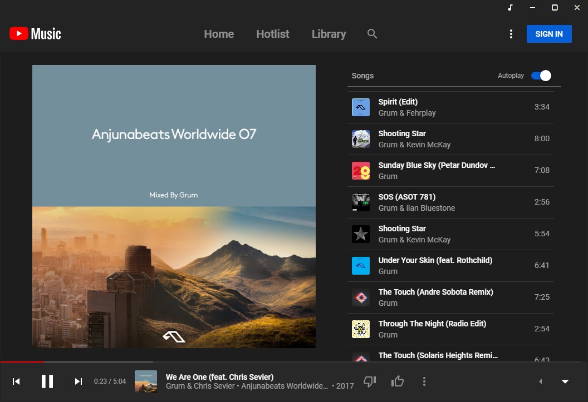The width and height of the screenshot is (588, 402).
Task: Click the Autoplay label
Action: point(511,76)
